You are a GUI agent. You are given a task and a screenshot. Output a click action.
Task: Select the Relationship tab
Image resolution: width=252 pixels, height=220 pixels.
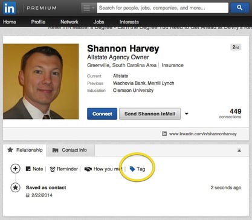point(25,150)
